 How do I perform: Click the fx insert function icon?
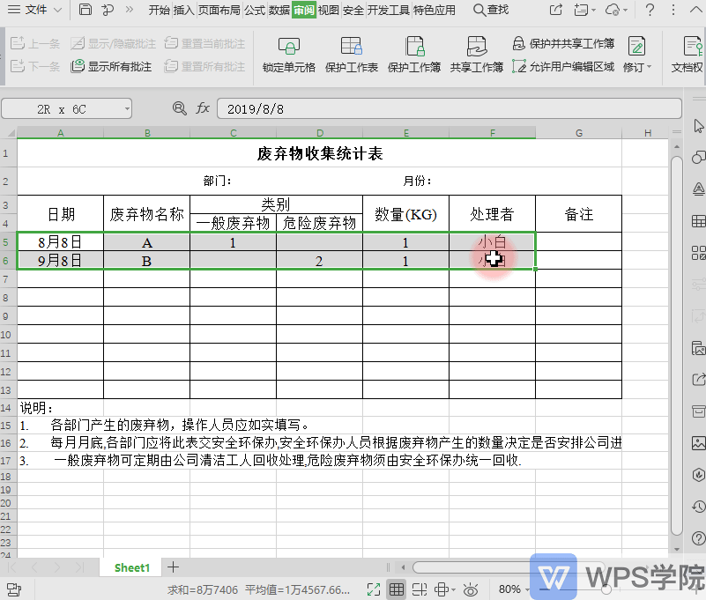(x=203, y=108)
